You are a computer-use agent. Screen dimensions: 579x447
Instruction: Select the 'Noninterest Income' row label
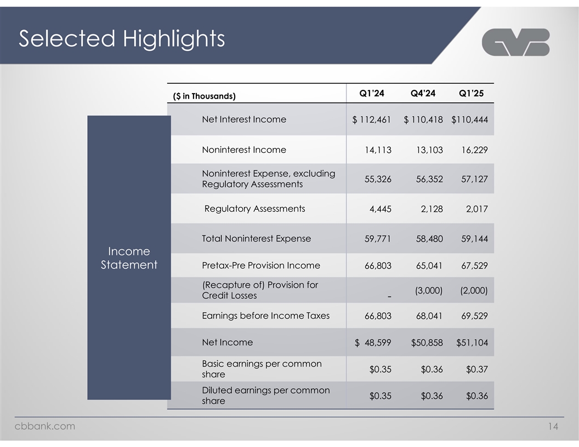244,150
